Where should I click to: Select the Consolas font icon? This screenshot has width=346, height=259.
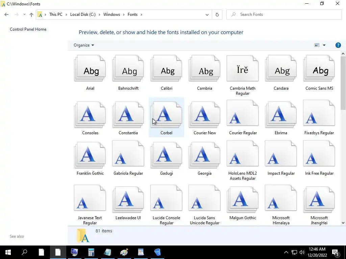(x=90, y=115)
